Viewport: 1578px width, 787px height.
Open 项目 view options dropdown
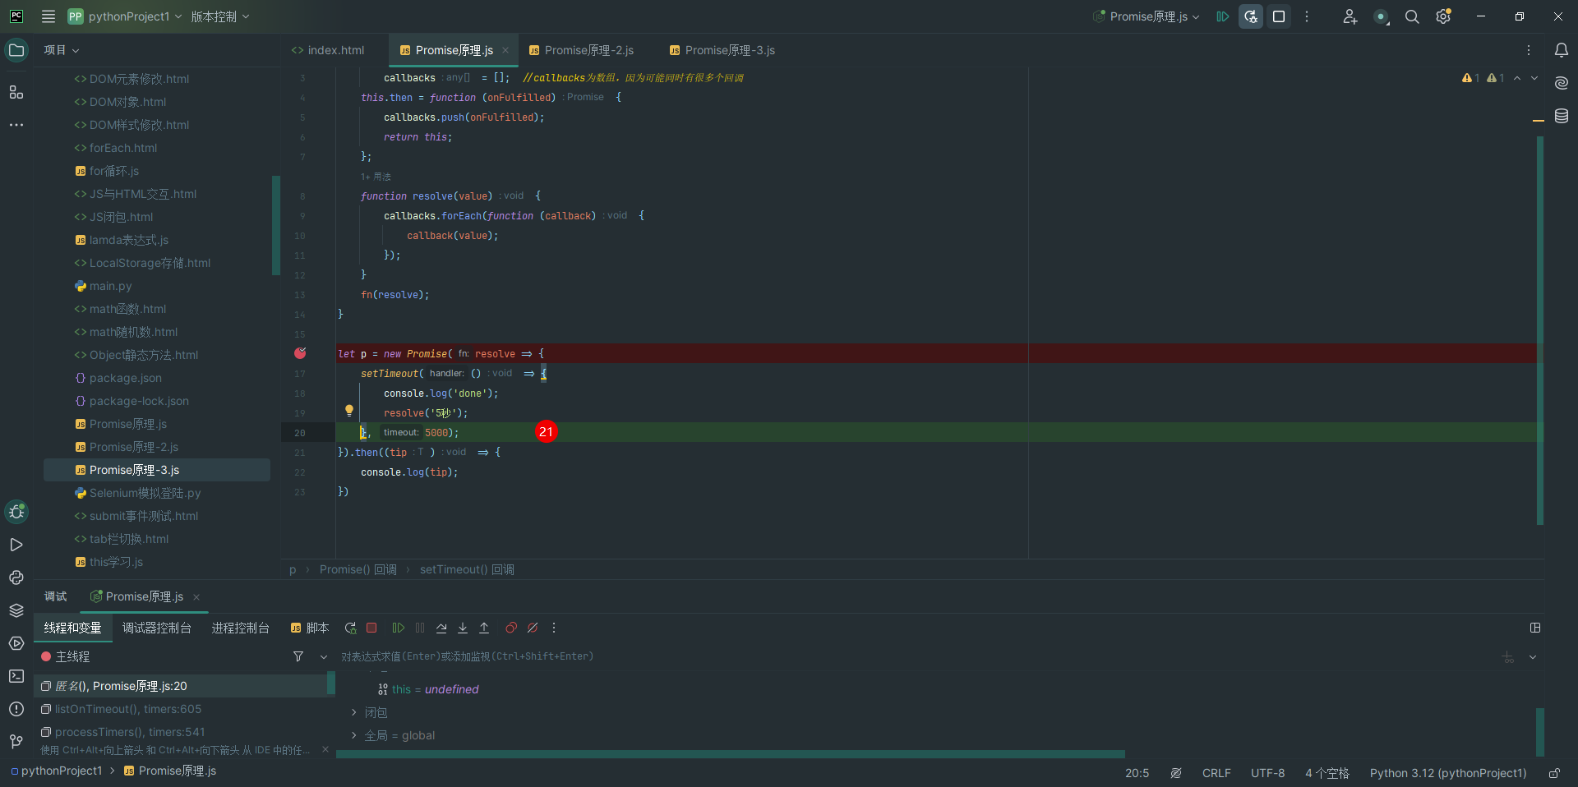tap(62, 50)
